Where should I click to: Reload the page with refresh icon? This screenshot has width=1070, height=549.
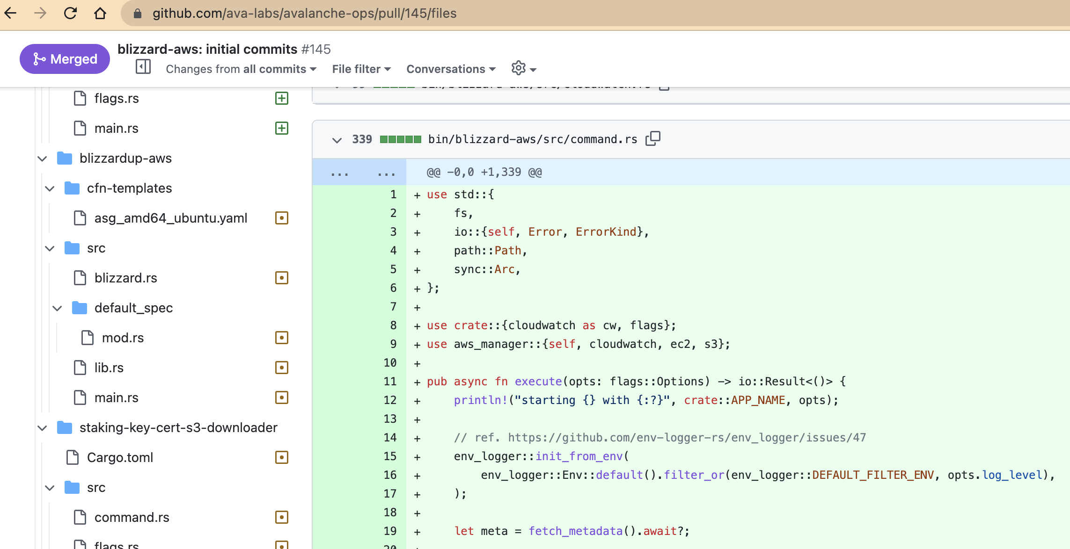70,13
